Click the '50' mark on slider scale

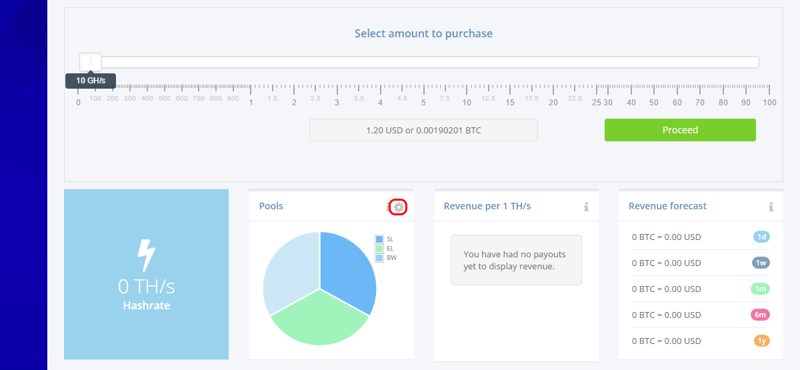(x=654, y=103)
